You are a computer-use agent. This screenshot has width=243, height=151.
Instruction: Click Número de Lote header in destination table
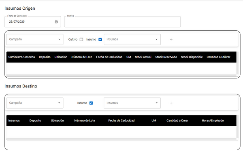(x=85, y=121)
